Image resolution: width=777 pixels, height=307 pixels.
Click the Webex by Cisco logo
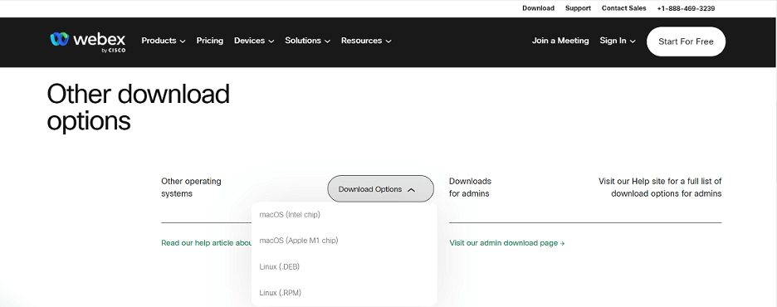pyautogui.click(x=88, y=42)
